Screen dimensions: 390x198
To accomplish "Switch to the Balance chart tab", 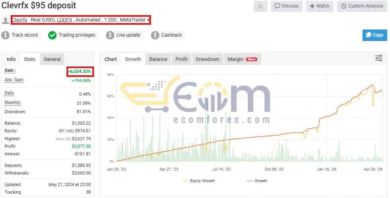I will pyautogui.click(x=158, y=59).
